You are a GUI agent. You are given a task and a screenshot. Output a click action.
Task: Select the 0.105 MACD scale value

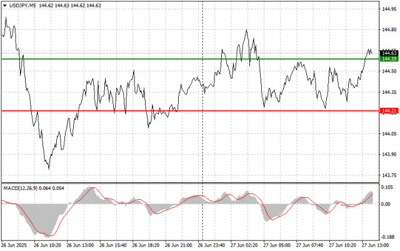(x=387, y=187)
